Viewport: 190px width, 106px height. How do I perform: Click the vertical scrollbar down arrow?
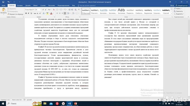(189, 97)
